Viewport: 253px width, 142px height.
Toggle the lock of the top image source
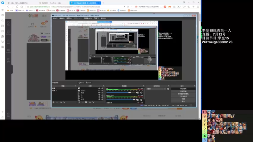102,88
